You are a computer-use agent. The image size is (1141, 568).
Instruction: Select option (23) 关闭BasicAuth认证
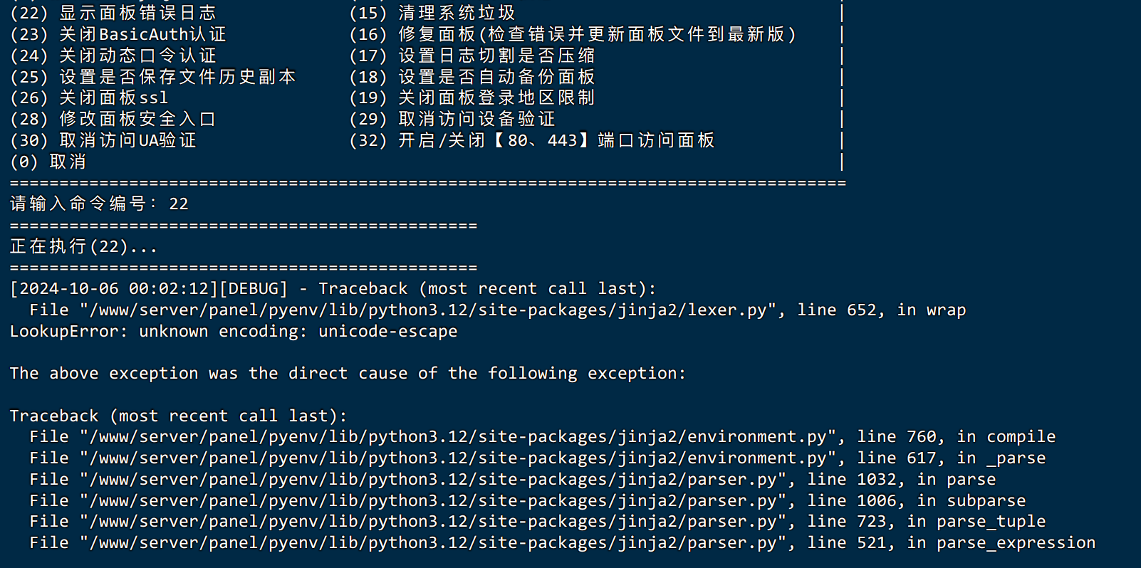coord(118,34)
